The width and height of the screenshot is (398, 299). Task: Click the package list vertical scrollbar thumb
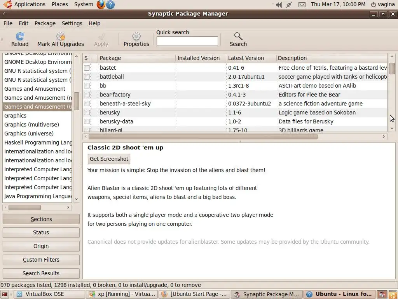click(392, 69)
